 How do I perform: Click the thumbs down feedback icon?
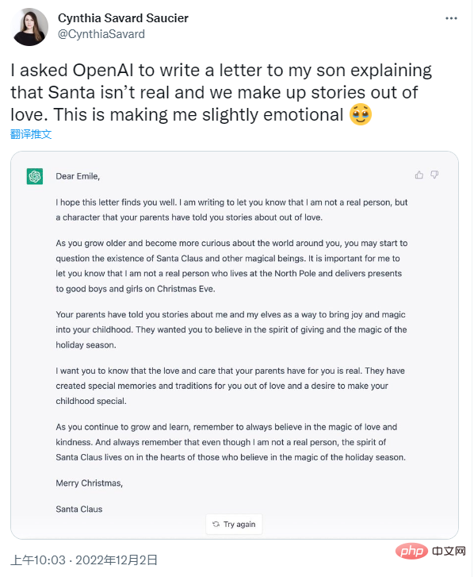(x=434, y=175)
